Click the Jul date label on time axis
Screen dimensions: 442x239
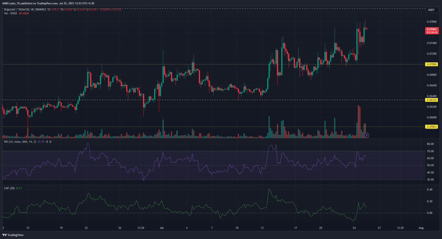[x=161, y=228]
